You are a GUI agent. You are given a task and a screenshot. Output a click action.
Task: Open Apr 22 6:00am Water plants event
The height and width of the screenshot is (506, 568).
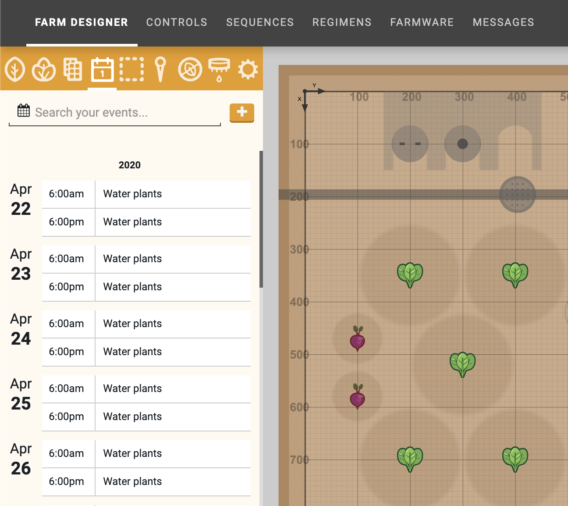click(x=146, y=194)
